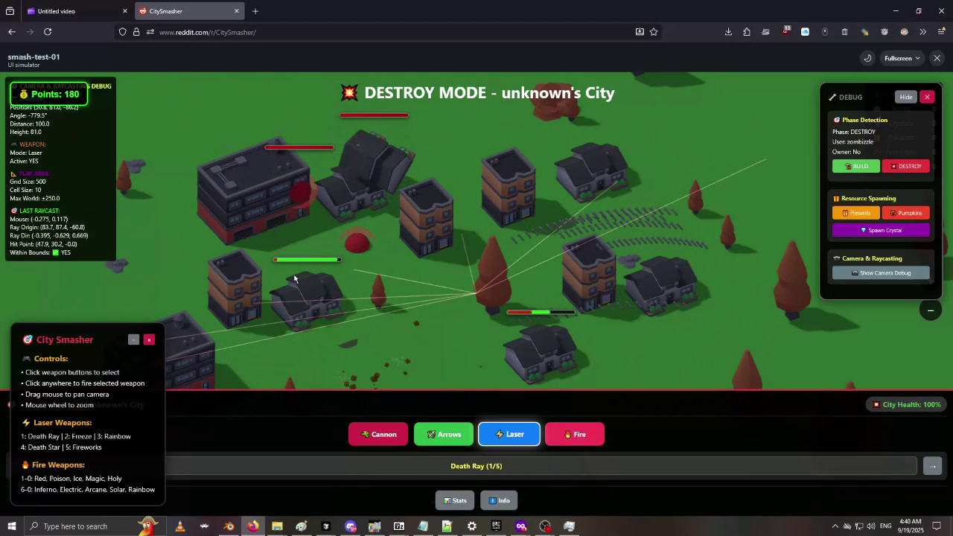Close the DEBUG panel

[x=927, y=97]
